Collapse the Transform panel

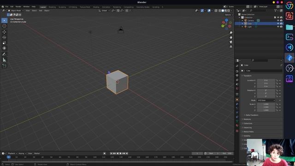[x=248, y=76]
